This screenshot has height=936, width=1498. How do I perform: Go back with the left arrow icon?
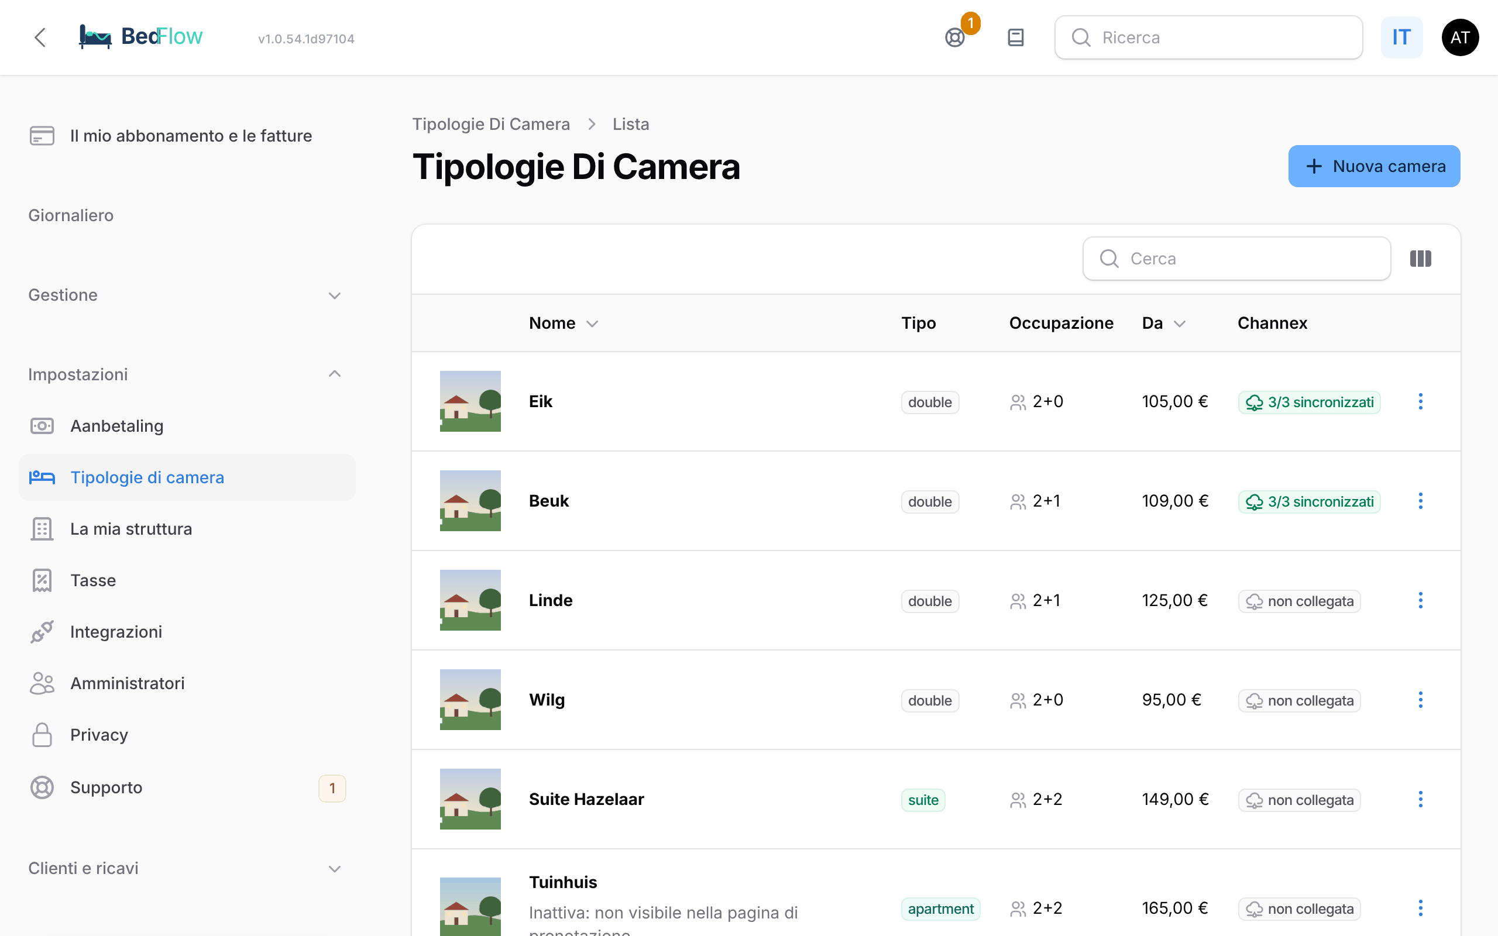tap(40, 37)
